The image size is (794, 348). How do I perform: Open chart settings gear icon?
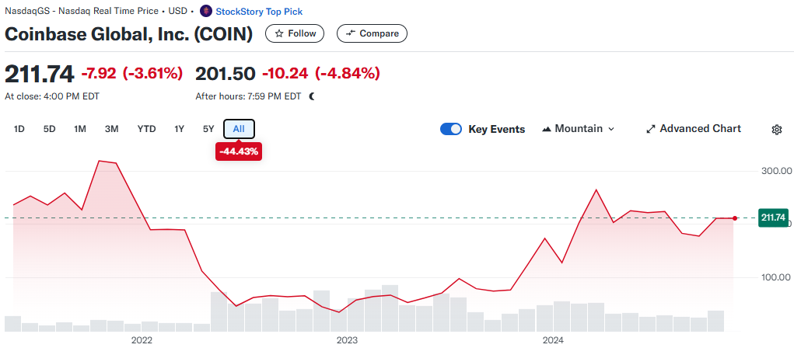[776, 130]
